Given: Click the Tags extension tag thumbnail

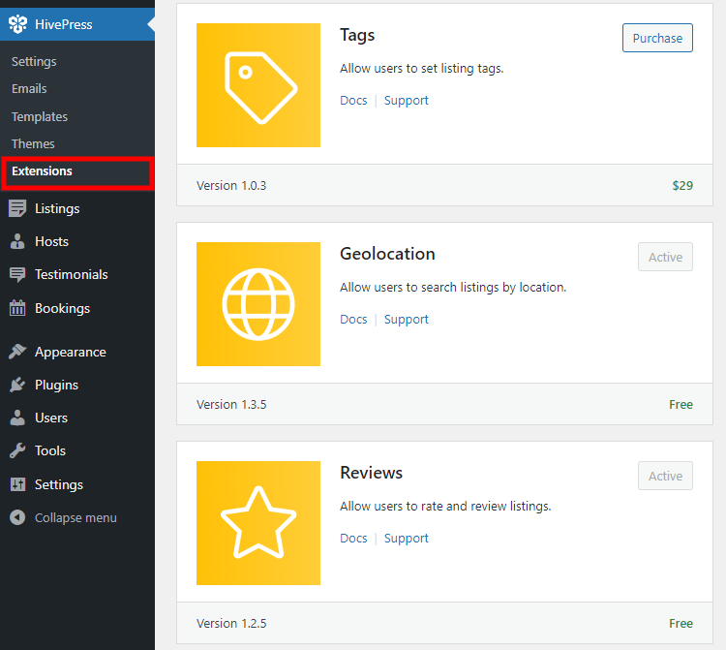Looking at the screenshot, I should (x=258, y=85).
